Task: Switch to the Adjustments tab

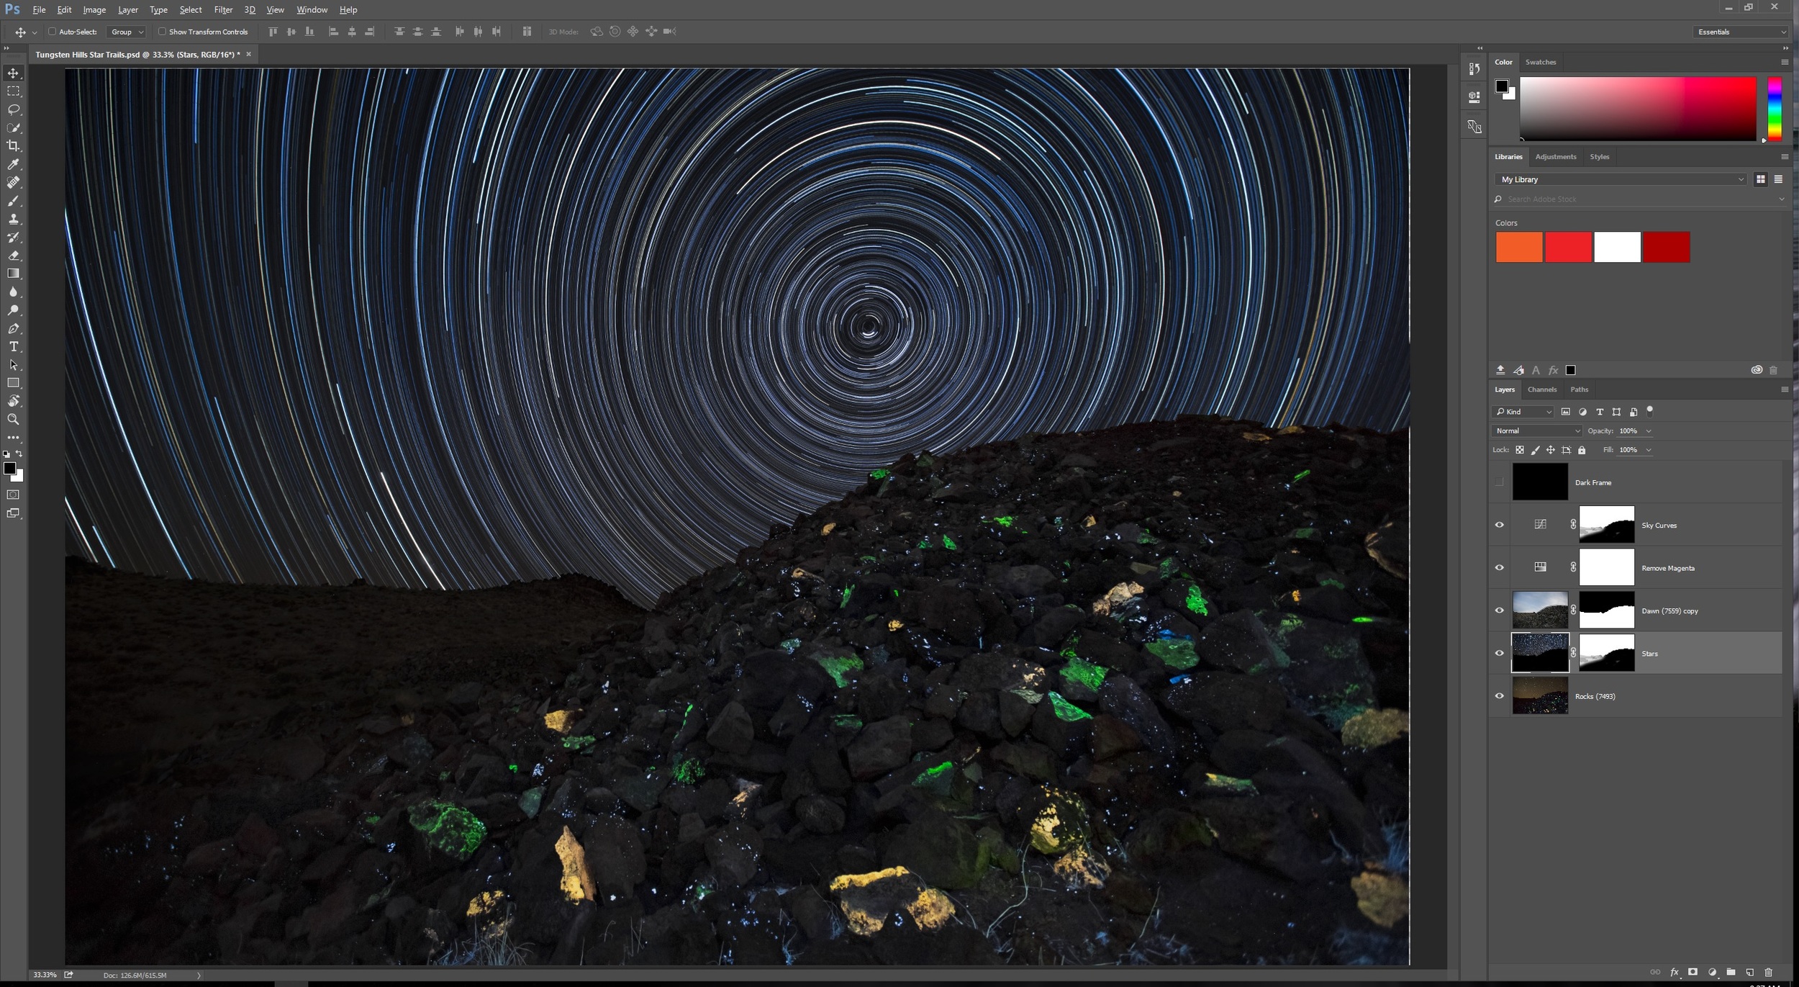Action: point(1556,156)
